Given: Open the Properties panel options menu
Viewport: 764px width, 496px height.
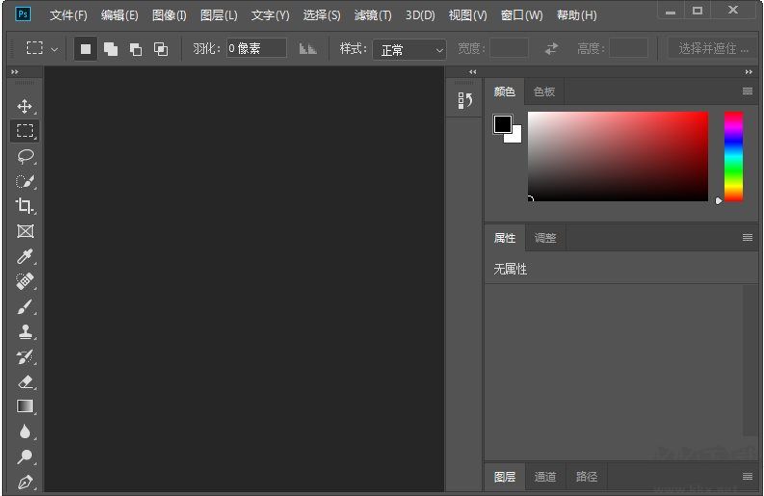Looking at the screenshot, I should (x=748, y=237).
